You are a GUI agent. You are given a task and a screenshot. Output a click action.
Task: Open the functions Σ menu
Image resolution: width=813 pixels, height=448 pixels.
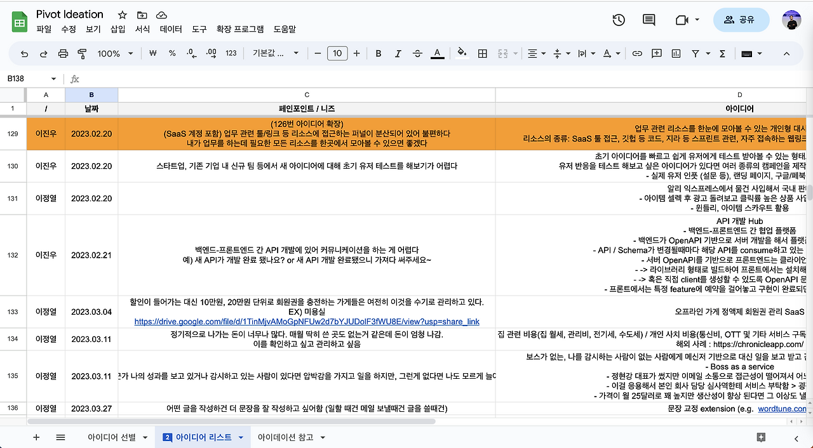[722, 53]
